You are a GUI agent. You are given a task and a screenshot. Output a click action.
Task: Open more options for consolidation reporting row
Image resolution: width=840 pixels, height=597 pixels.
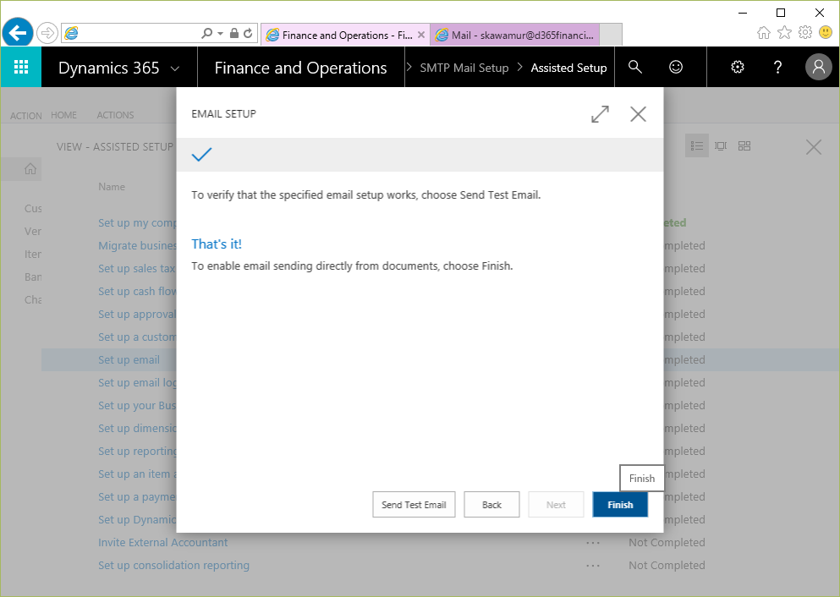tap(593, 566)
